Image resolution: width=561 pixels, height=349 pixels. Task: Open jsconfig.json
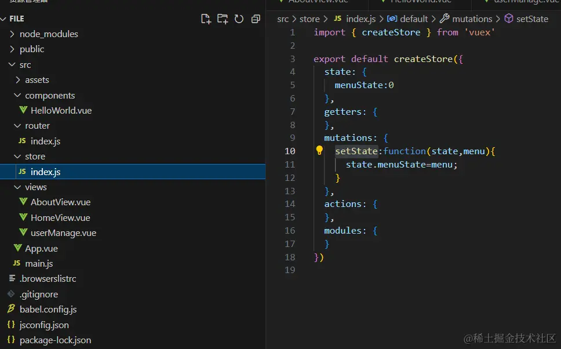[x=44, y=325]
